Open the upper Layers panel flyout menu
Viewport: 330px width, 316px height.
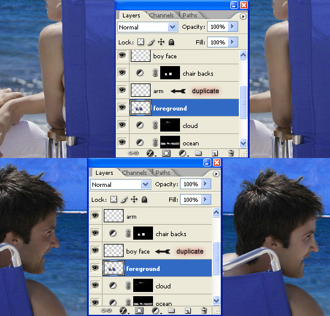coord(243,16)
